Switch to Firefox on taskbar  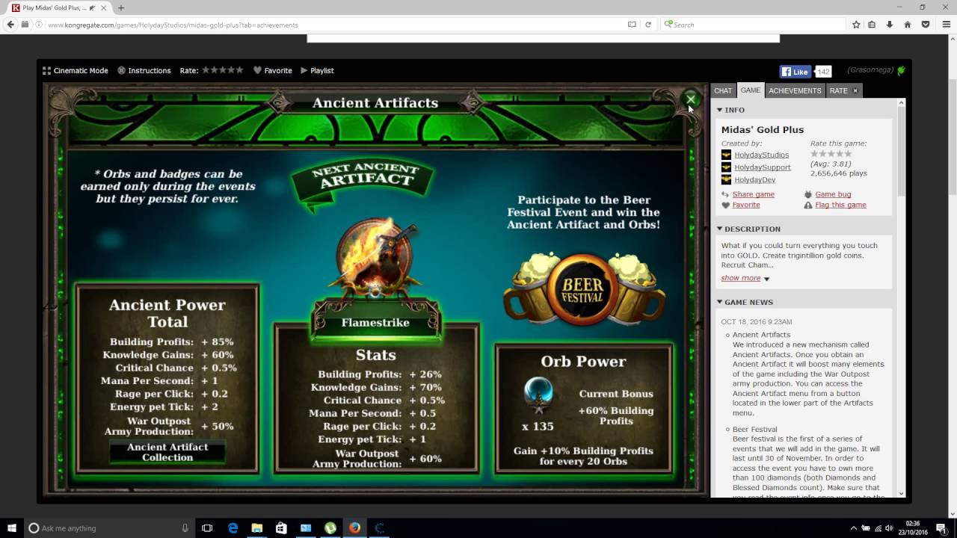tap(354, 528)
